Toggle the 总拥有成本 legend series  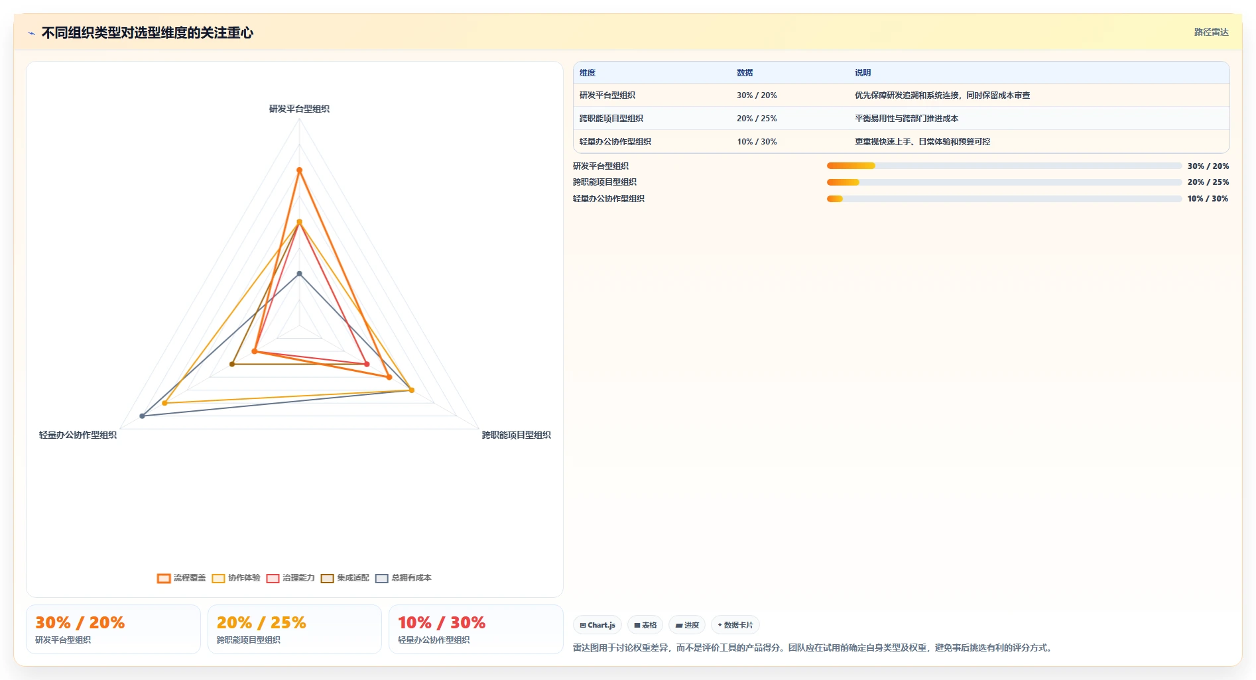click(x=403, y=578)
